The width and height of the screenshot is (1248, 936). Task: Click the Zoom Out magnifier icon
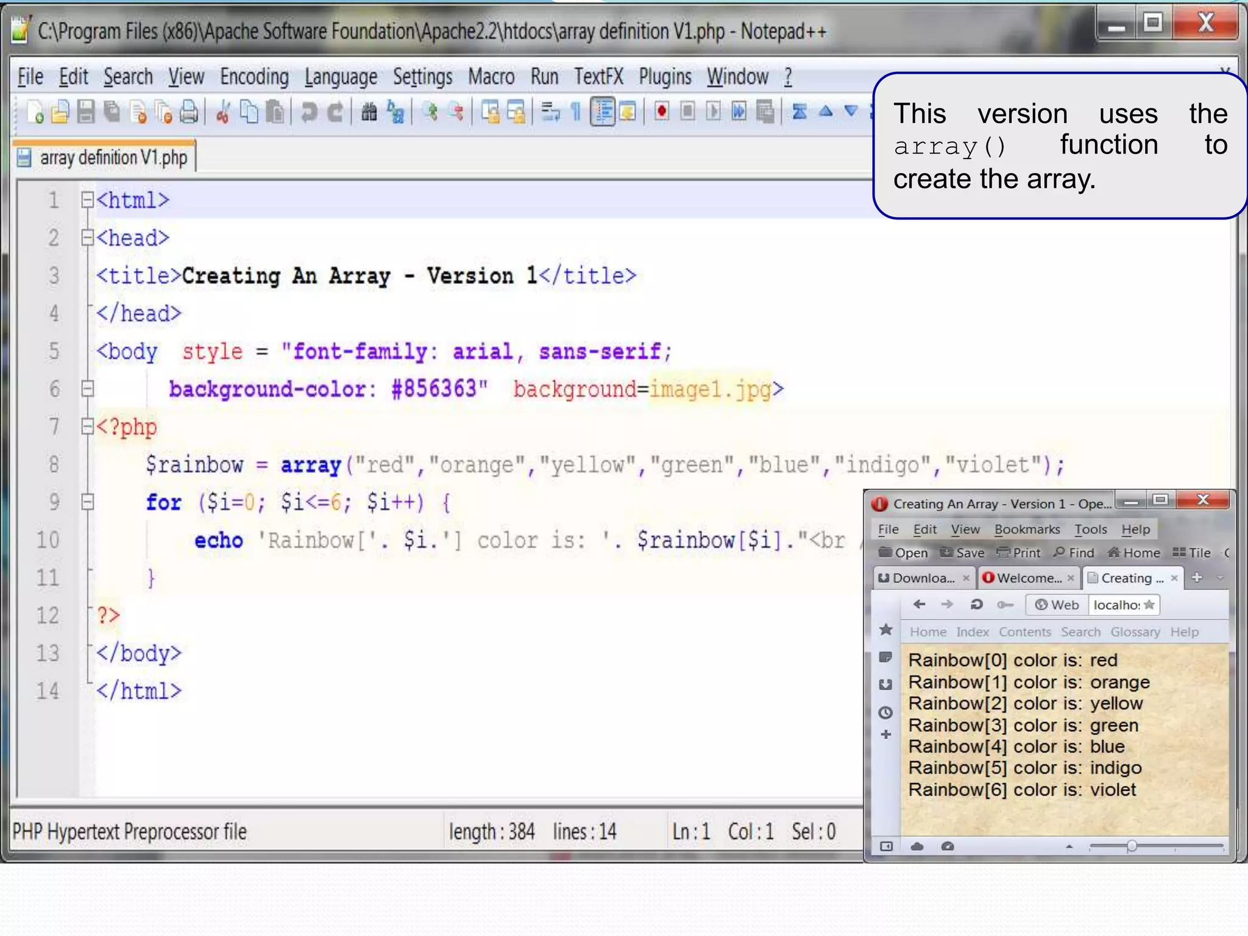click(x=456, y=113)
